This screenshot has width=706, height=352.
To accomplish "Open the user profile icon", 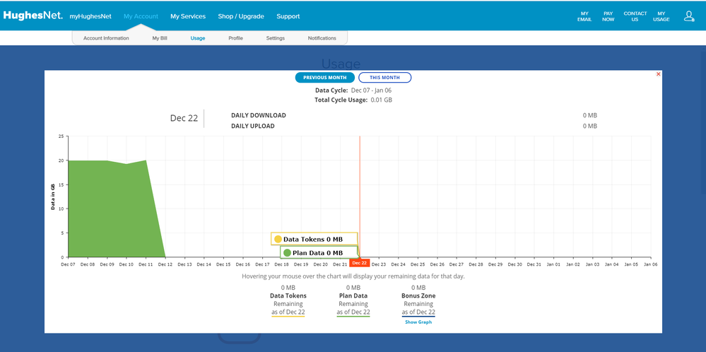I will [x=689, y=16].
